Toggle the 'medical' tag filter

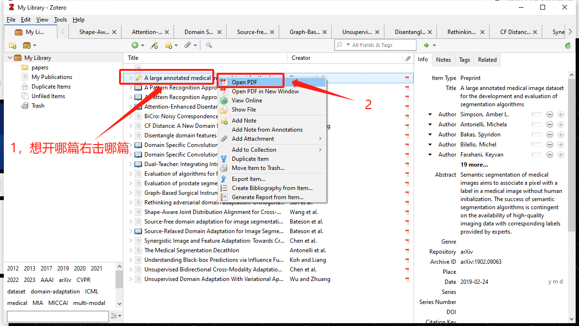(x=17, y=303)
